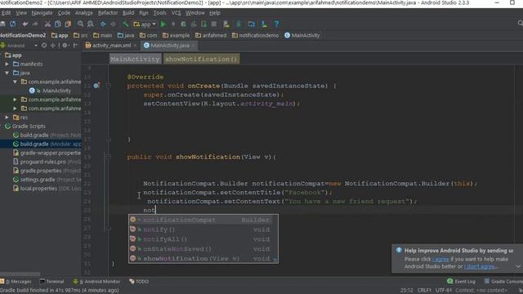
Task: Open the Event Log button
Action: coord(461,282)
